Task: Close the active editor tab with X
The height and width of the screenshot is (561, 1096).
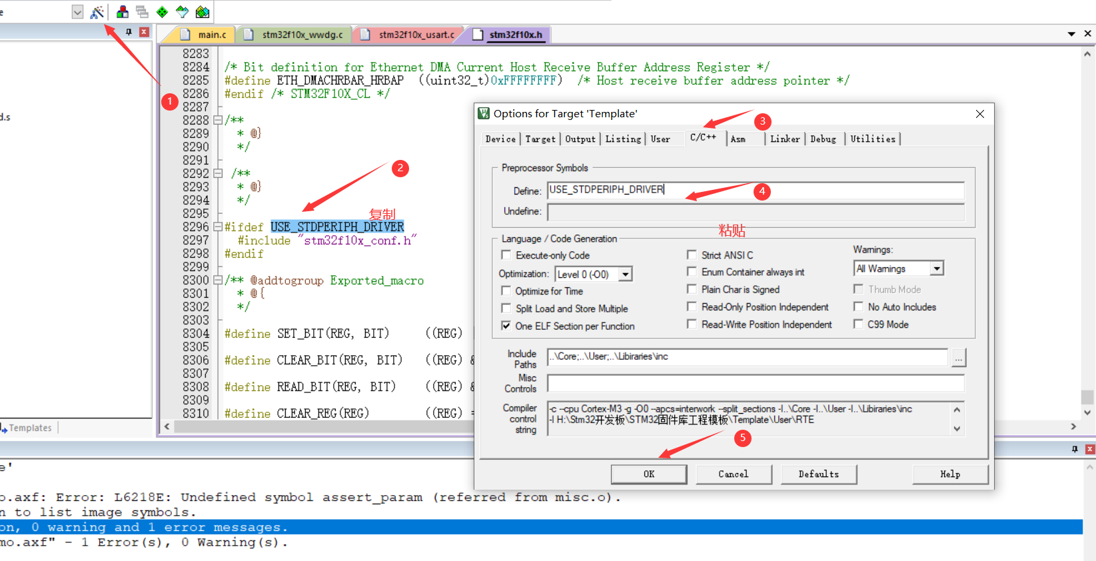Action: 1087,33
